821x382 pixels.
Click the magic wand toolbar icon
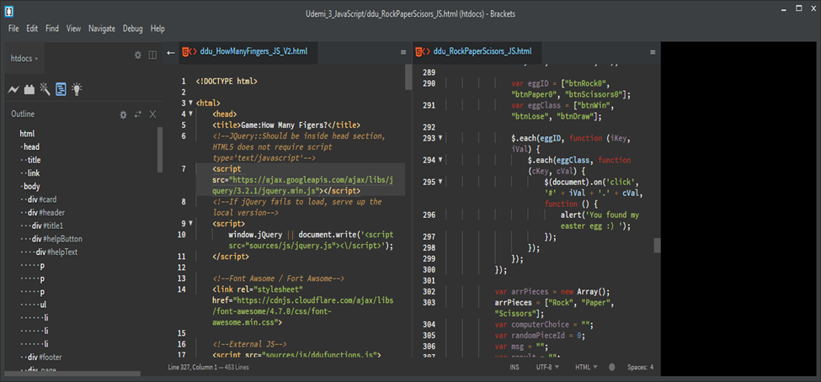coord(45,89)
